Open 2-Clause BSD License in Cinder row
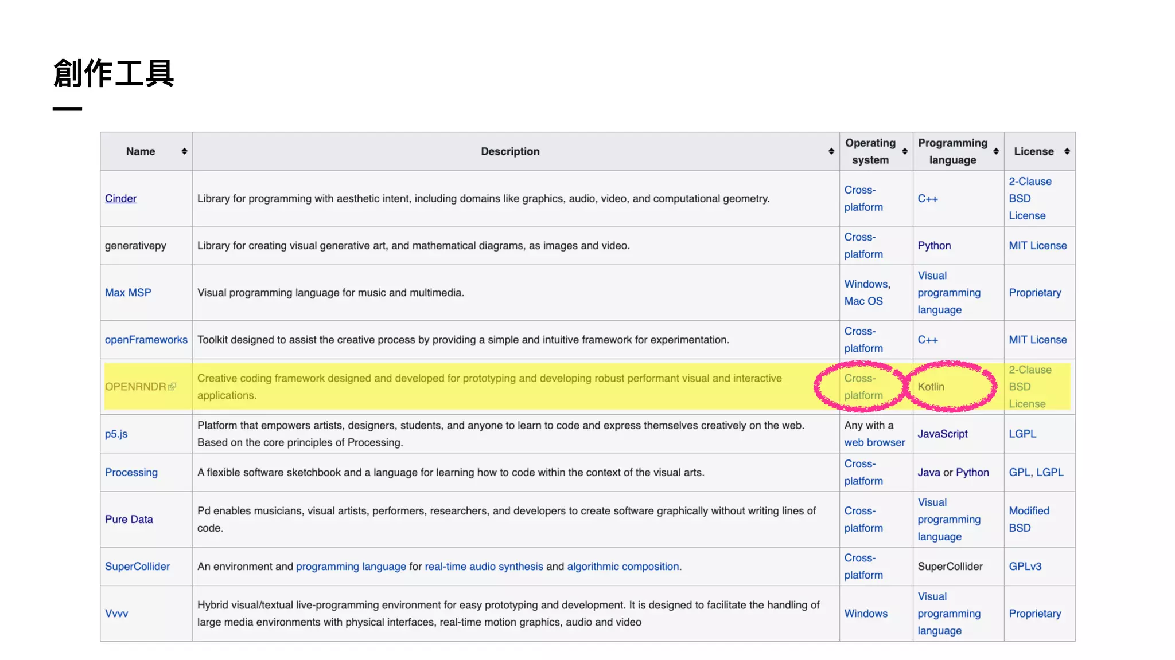 [x=1030, y=198]
